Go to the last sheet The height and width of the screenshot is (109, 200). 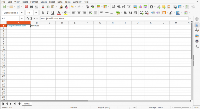click(15, 104)
